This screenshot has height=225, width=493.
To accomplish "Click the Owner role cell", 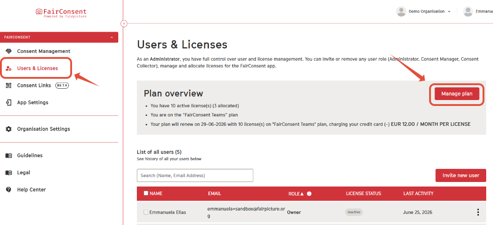I will pos(294,212).
